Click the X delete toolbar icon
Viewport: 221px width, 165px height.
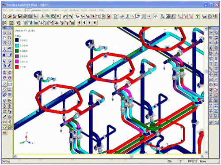pos(58,16)
